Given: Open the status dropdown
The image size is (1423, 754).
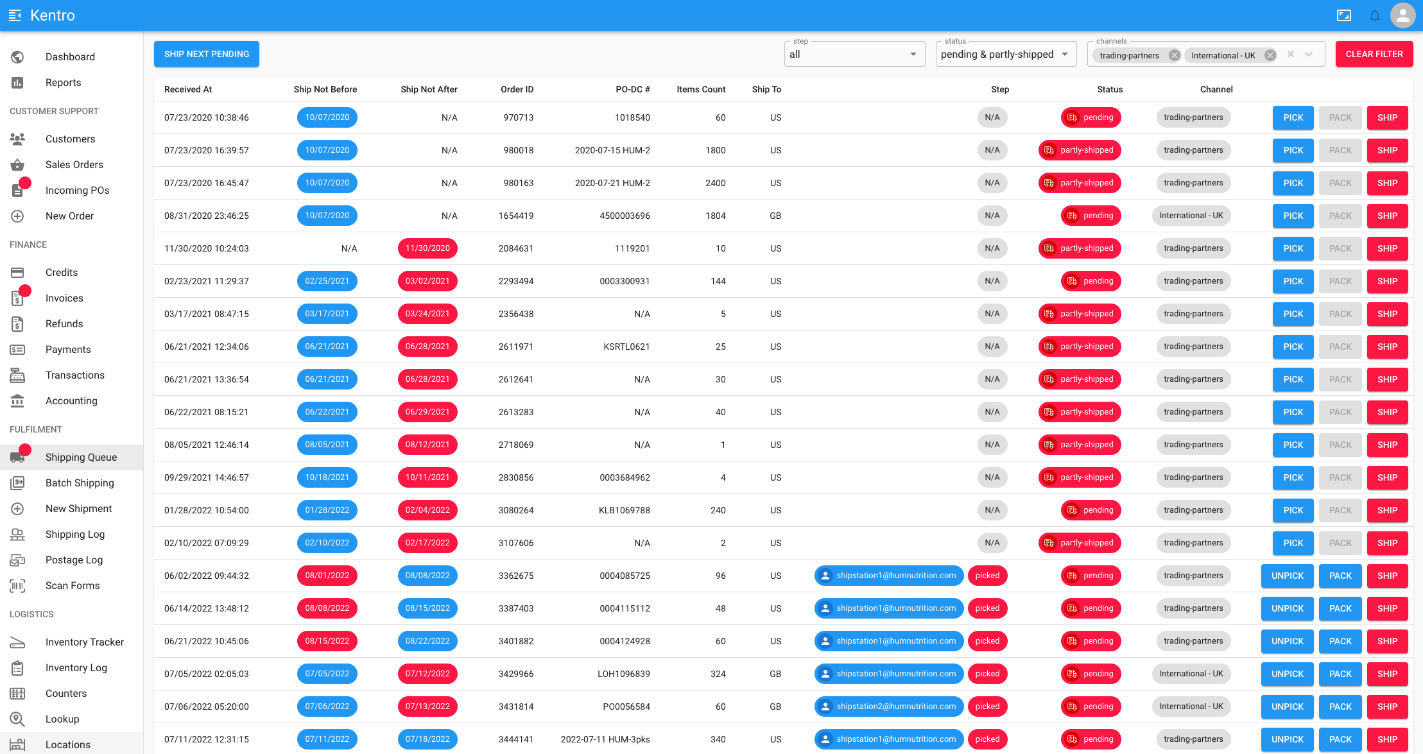Looking at the screenshot, I should [x=1005, y=55].
